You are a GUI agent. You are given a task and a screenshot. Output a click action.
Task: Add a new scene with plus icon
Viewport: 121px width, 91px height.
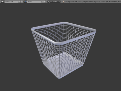42,2
